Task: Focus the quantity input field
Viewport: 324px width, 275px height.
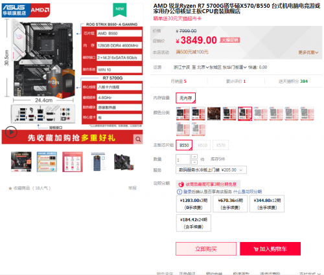Action: (x=183, y=160)
